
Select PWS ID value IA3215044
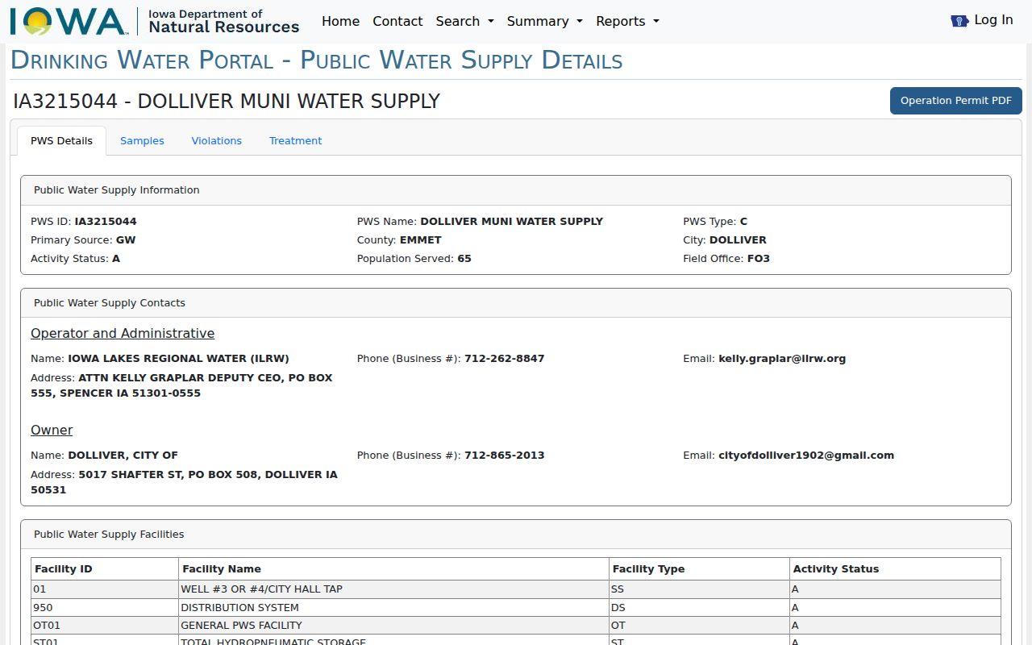tap(106, 221)
